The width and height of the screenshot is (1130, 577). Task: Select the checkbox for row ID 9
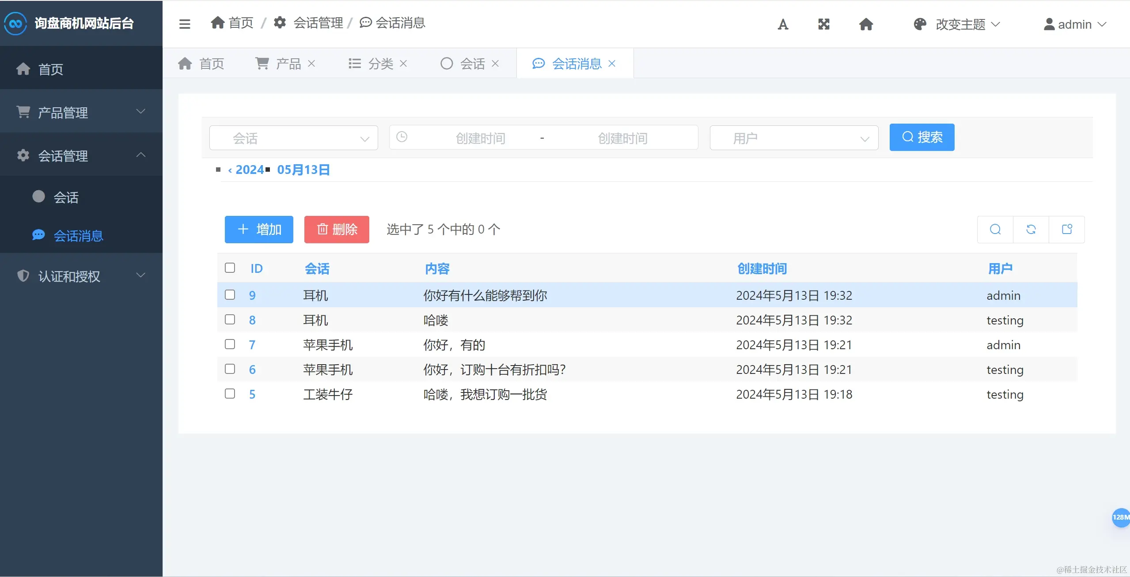point(230,295)
